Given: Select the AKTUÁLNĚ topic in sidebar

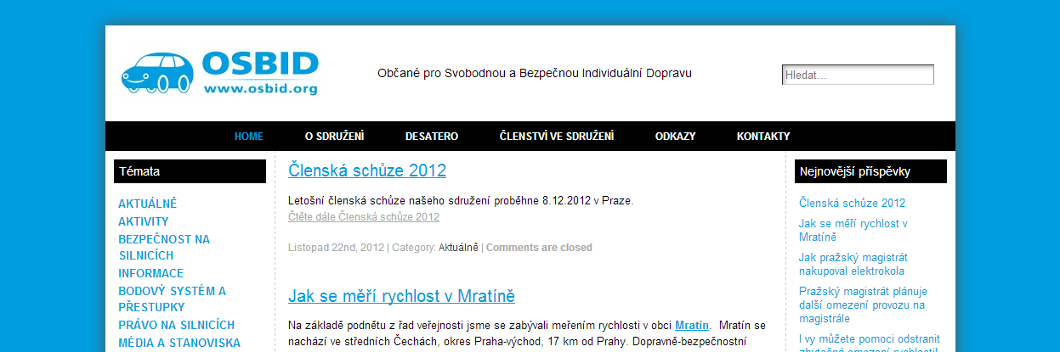Looking at the screenshot, I should (x=147, y=204).
